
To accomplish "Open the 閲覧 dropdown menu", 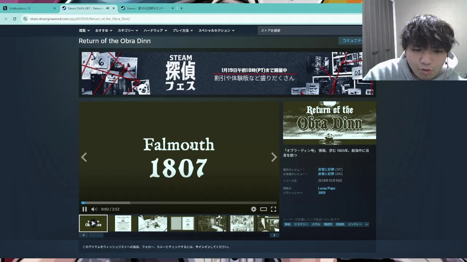I will point(84,31).
